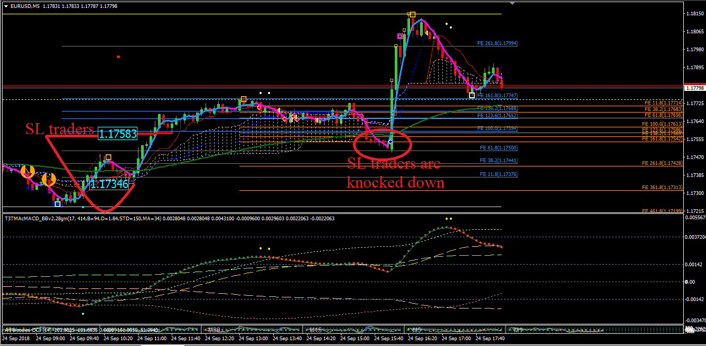Click the -0.00142 indicator scale value

693,299
